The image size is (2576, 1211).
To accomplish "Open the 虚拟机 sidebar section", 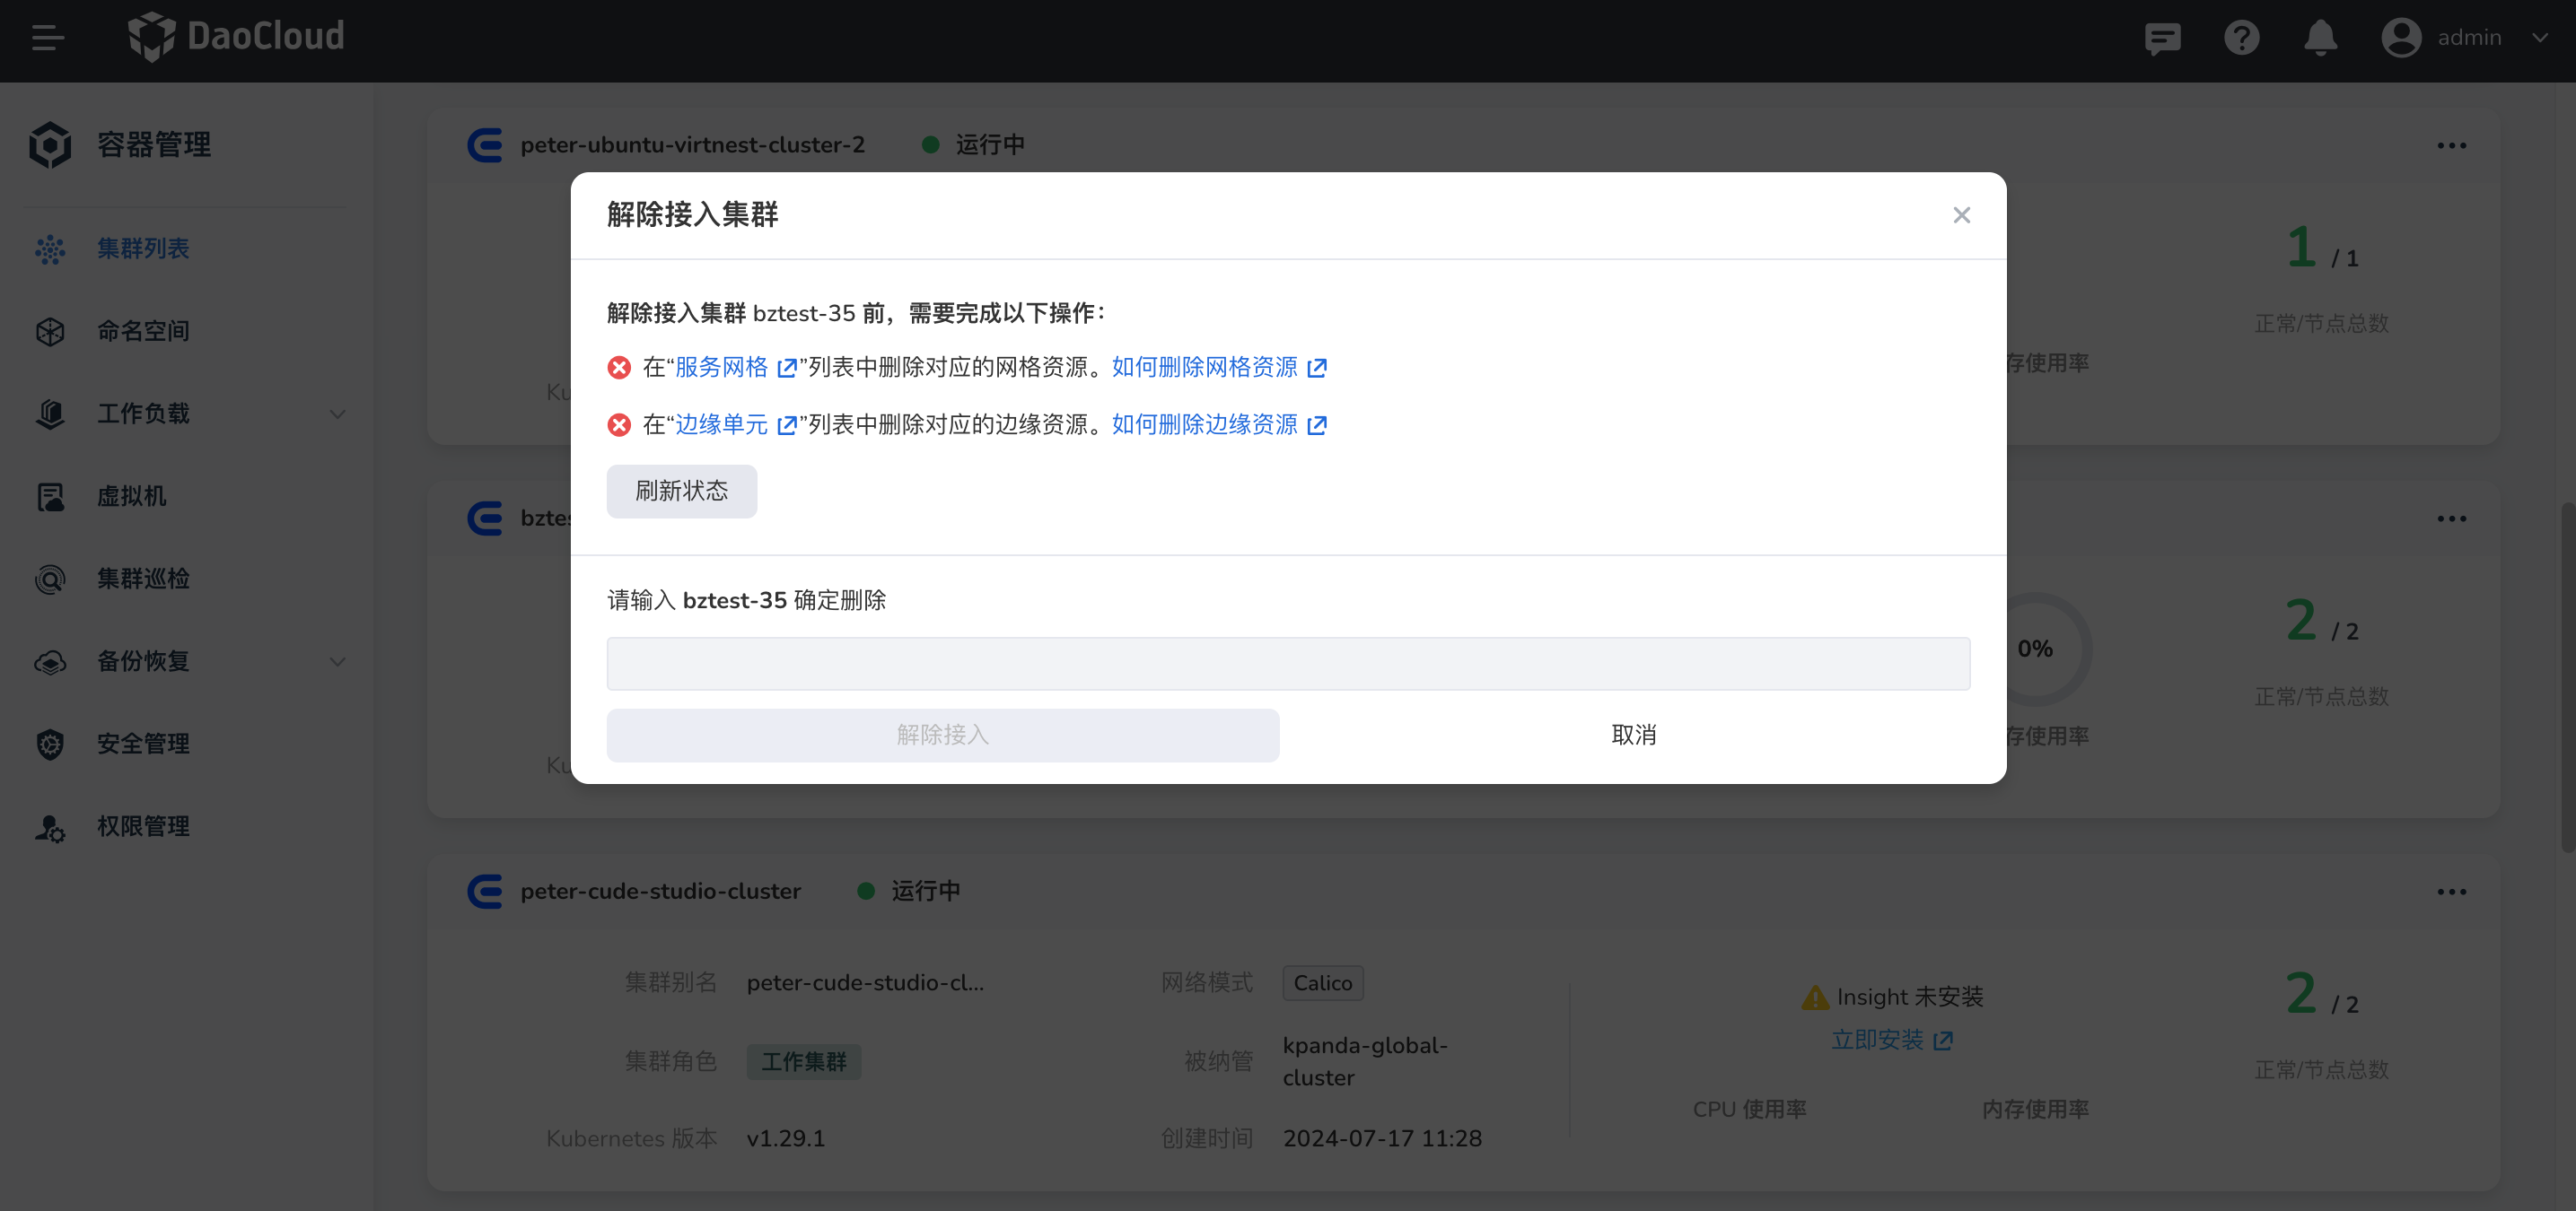I will [x=132, y=495].
